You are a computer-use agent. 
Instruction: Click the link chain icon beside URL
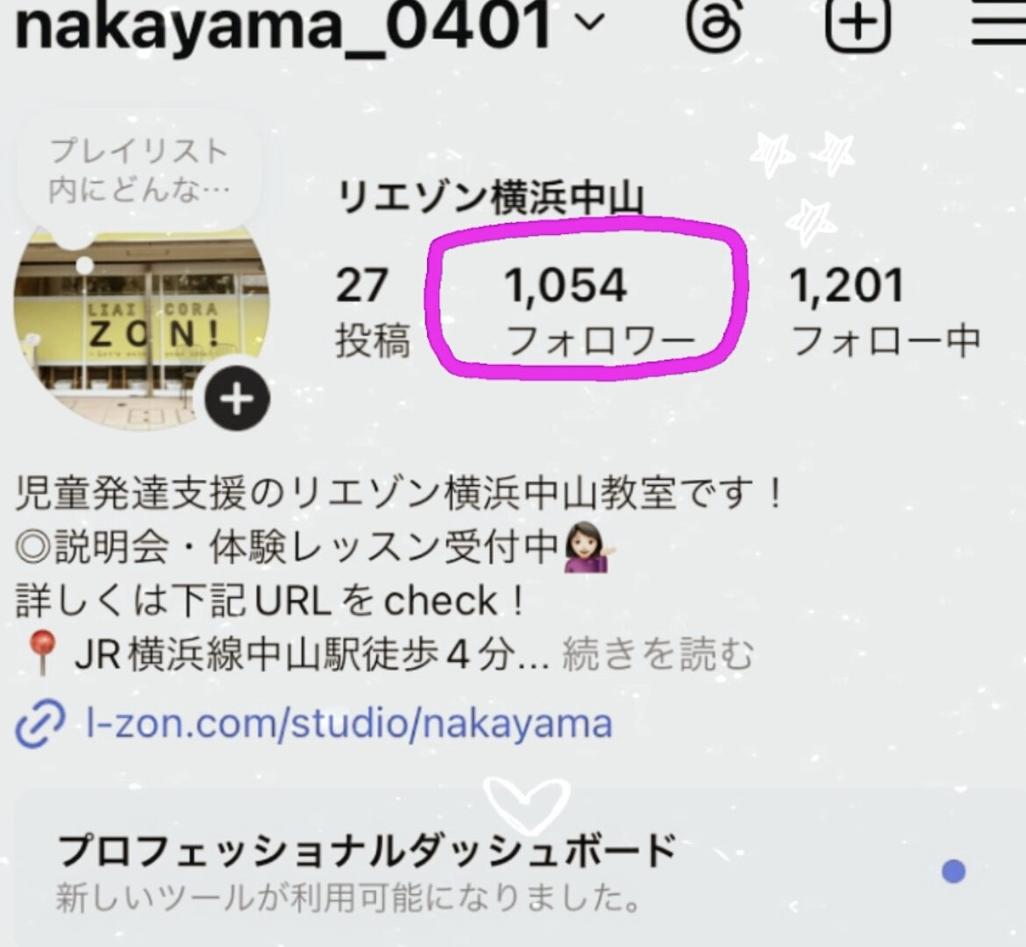pyautogui.click(x=40, y=723)
